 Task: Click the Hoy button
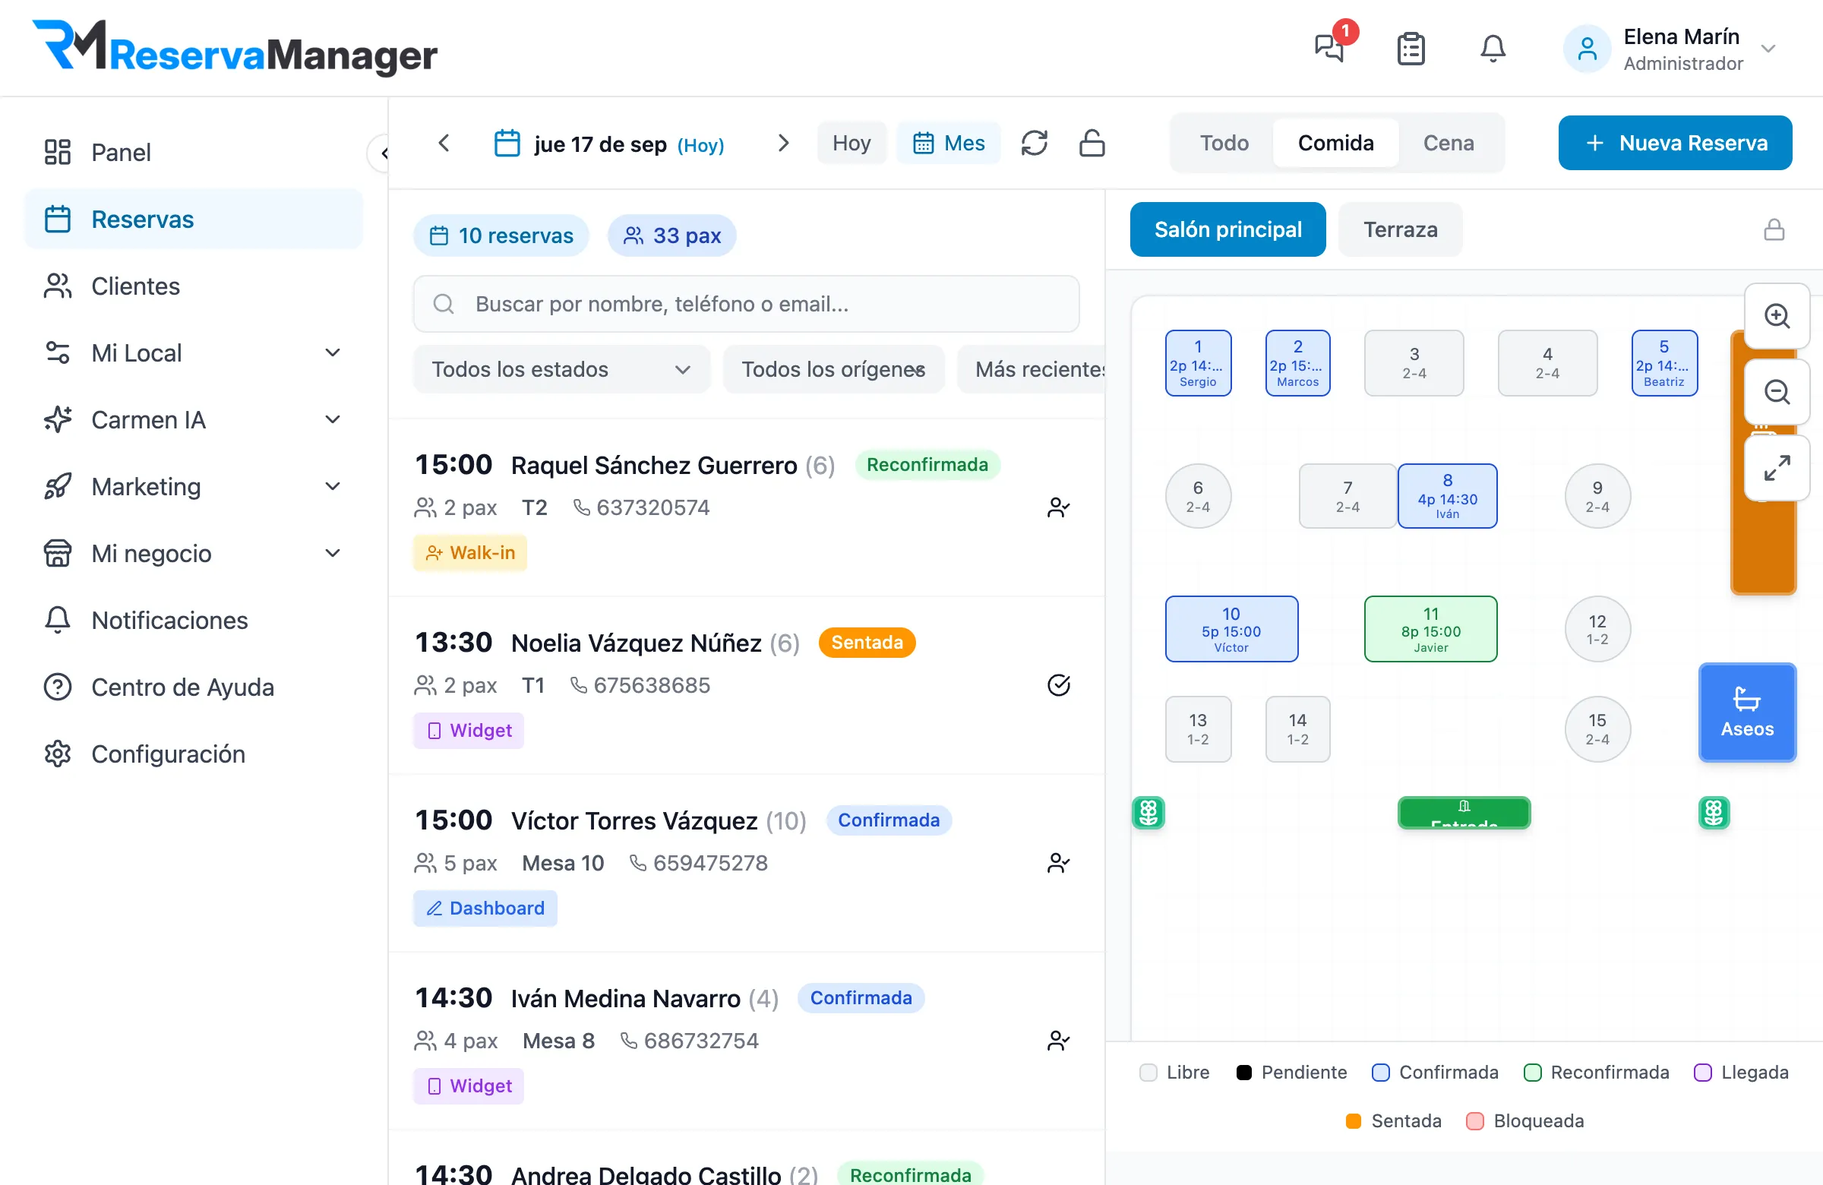(851, 143)
